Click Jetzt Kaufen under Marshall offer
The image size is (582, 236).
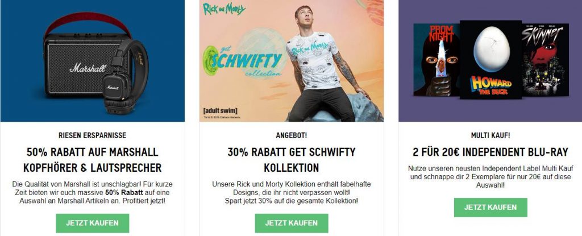93,223
